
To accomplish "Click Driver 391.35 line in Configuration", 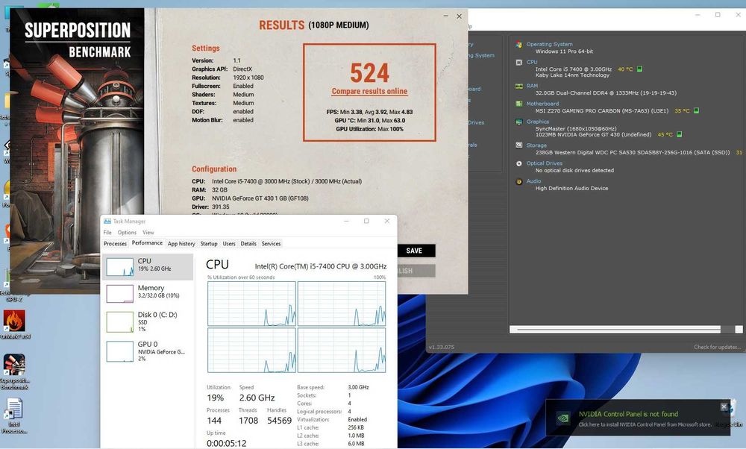I will pyautogui.click(x=211, y=207).
